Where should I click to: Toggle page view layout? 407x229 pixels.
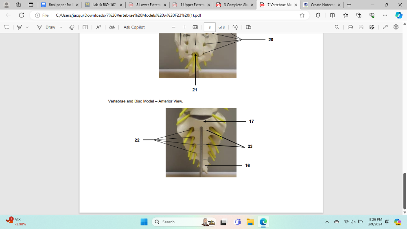click(x=248, y=27)
